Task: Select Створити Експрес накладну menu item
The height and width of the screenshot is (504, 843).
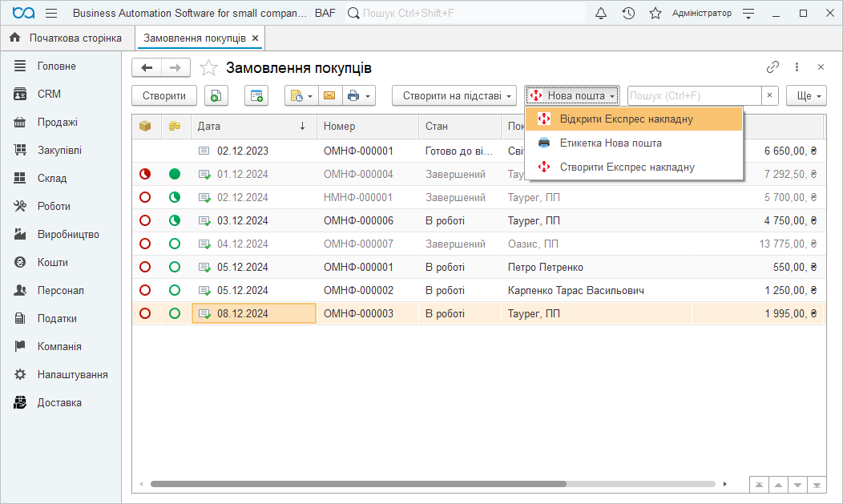Action: click(x=627, y=167)
